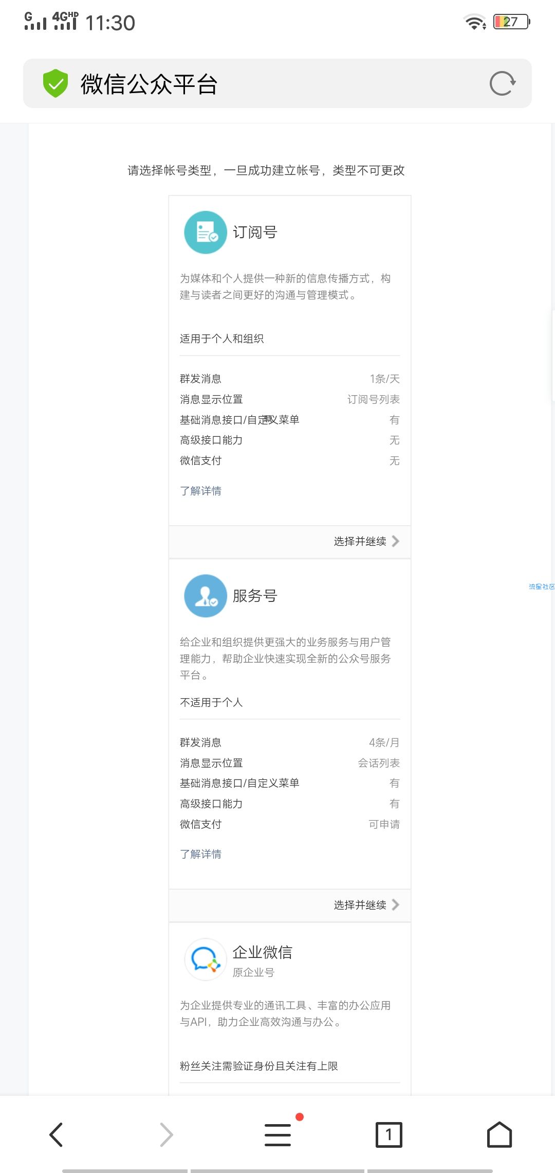The width and height of the screenshot is (555, 1173).
Task: Open 了解详情 link under 订阅号
Action: point(200,491)
